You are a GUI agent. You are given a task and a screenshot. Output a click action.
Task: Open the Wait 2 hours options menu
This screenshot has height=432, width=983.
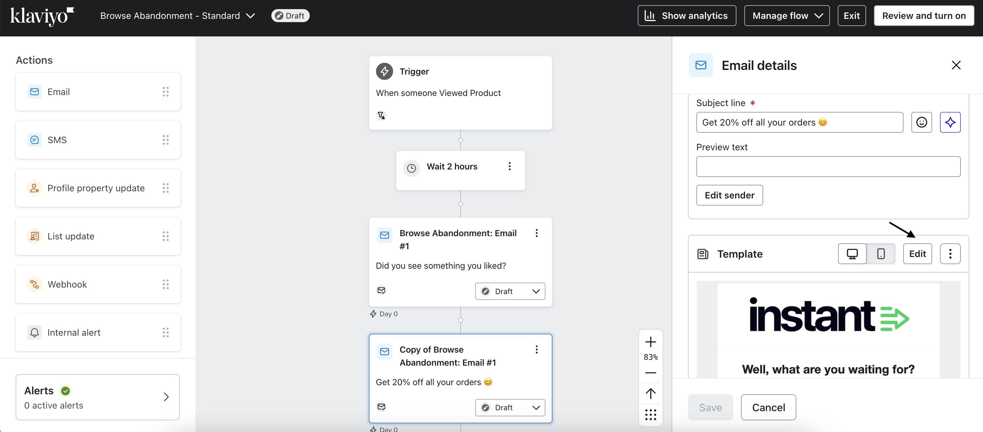[x=509, y=166]
